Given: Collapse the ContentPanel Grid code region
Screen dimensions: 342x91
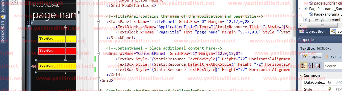Looking at the screenshot, I should (x=98, y=54).
